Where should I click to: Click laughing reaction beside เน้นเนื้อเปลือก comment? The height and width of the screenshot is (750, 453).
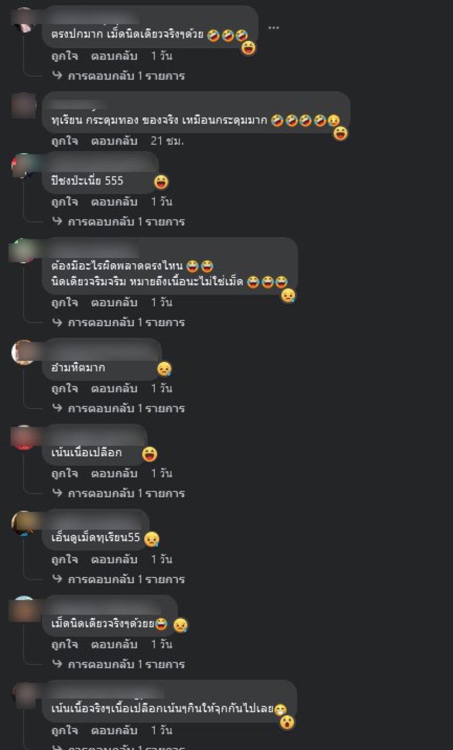pyautogui.click(x=149, y=454)
